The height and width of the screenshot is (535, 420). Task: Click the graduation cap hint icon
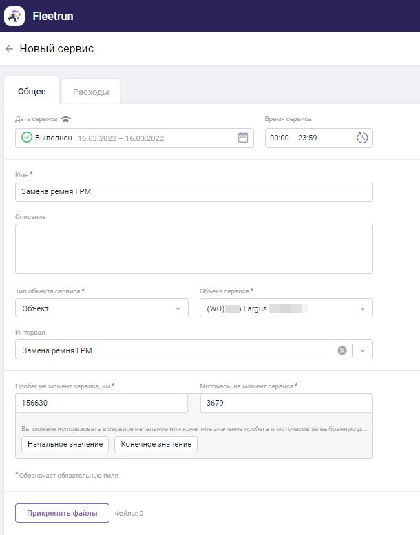(x=65, y=119)
